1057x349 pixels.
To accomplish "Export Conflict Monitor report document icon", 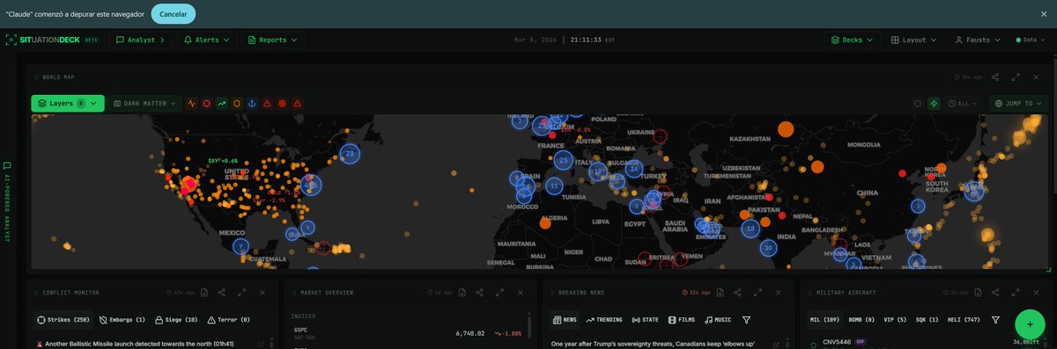I will (x=203, y=292).
